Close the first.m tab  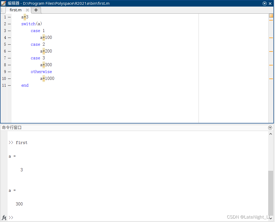(27, 10)
